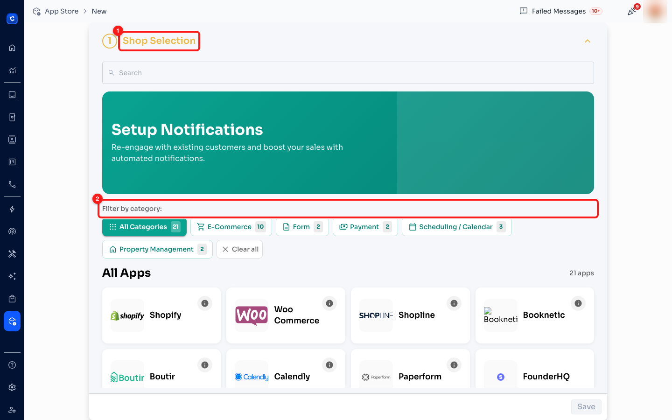Screen dimensions: 672x420
Task: Show info for the Woo Commerce app
Action: [329, 303]
